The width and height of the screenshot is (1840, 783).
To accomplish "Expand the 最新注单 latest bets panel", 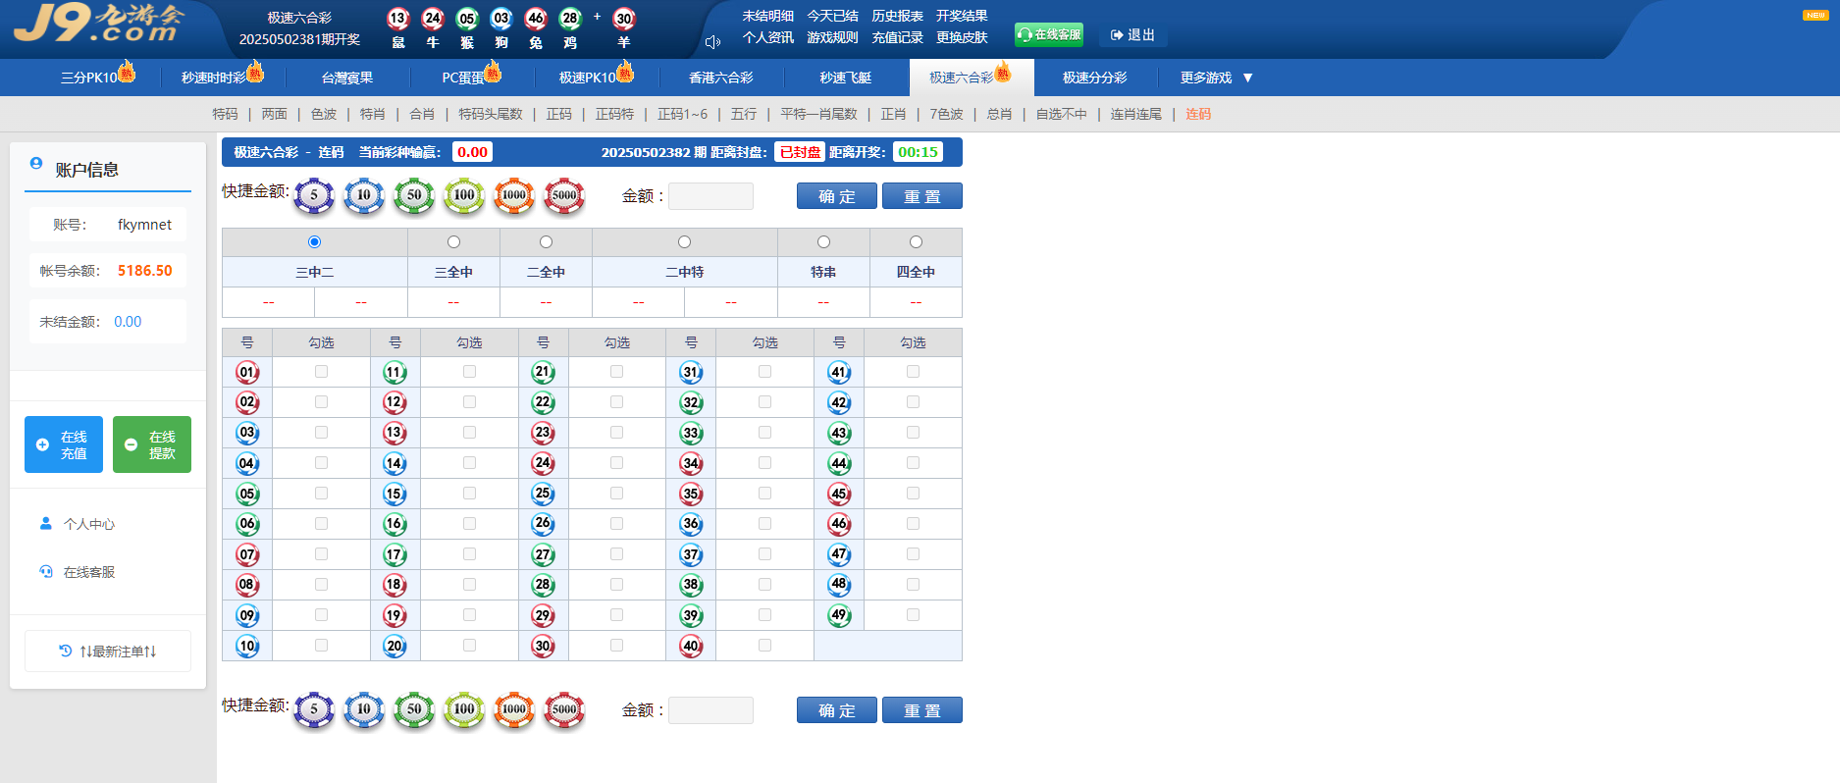I will point(108,651).
